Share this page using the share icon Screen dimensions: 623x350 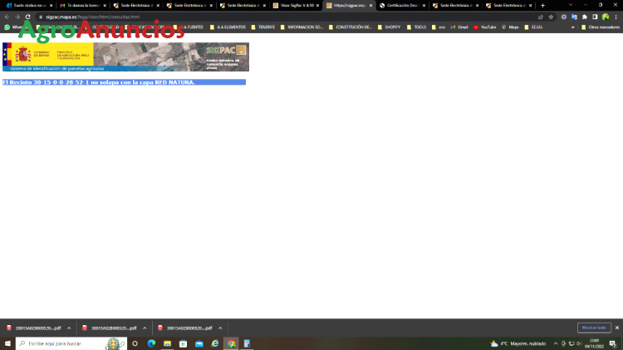click(x=541, y=17)
